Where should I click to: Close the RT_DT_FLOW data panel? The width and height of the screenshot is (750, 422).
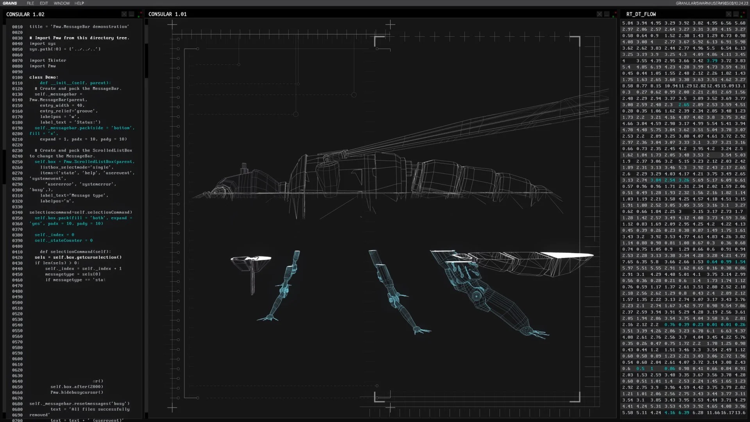pos(729,14)
